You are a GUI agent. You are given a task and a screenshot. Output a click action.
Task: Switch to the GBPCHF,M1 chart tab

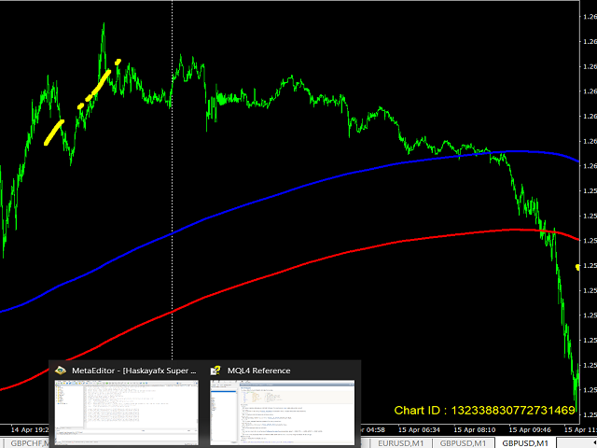[x=26, y=443]
